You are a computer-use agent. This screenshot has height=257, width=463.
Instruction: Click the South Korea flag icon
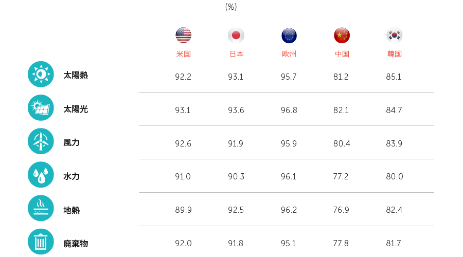(x=395, y=35)
